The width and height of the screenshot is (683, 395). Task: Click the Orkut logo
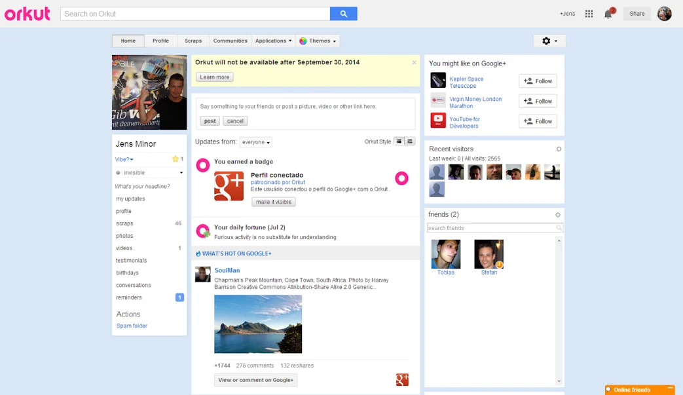coord(27,14)
